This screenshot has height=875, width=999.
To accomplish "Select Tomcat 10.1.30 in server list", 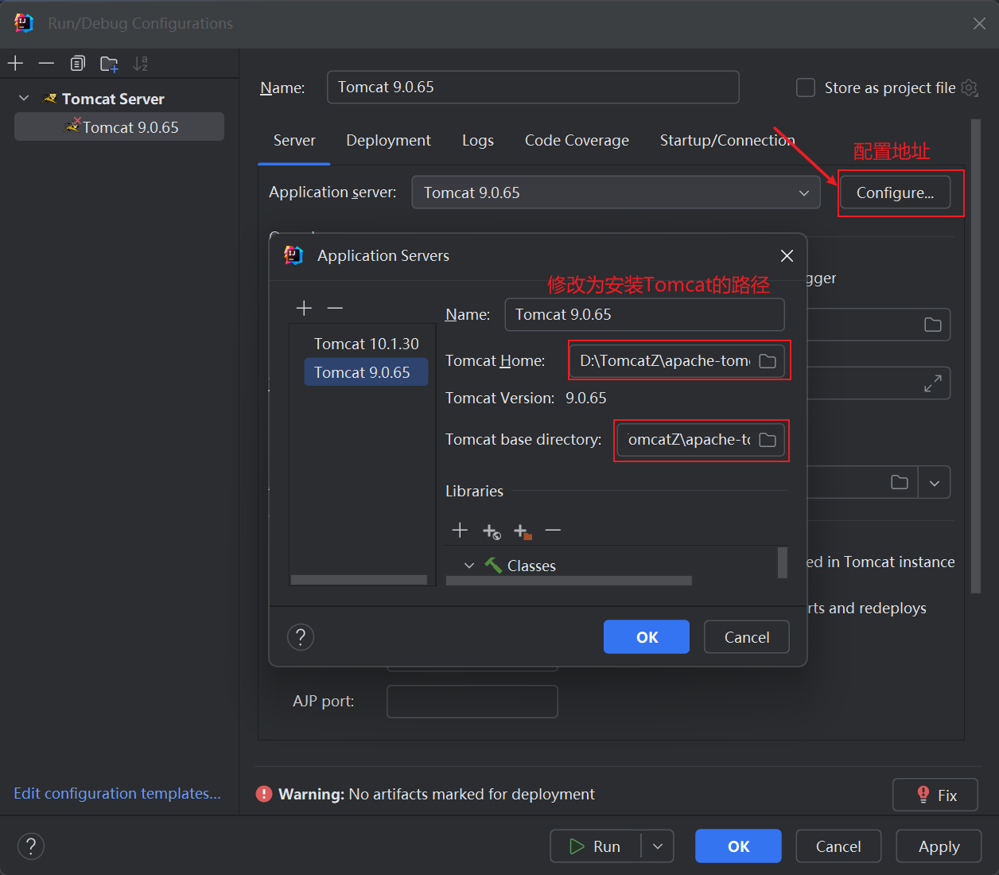I will tap(366, 344).
